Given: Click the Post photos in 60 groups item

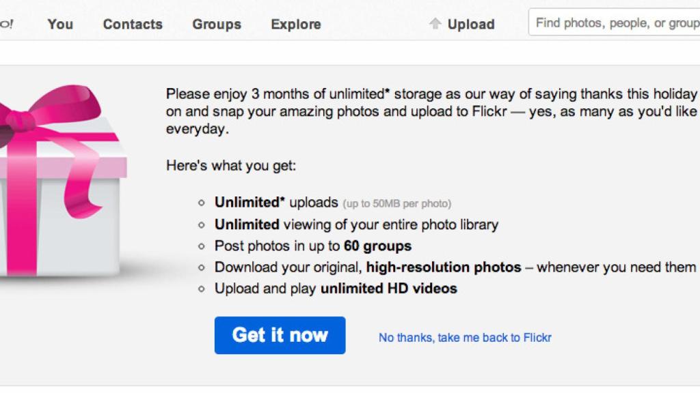Looking at the screenshot, I should tap(313, 246).
